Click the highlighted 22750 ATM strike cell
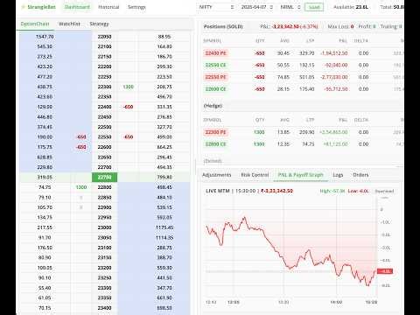Screen dimensions: 420x315 (x=104, y=177)
